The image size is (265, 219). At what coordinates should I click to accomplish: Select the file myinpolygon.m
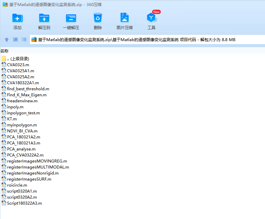(22, 125)
